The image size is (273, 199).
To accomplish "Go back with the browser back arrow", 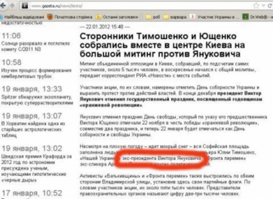I will [x=3, y=5].
